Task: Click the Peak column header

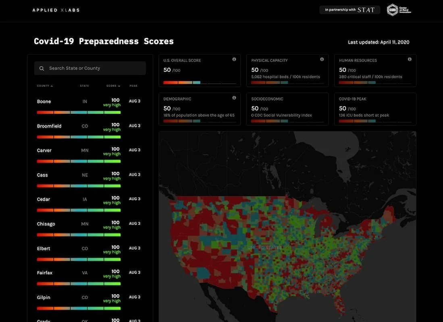Action: 133,86
